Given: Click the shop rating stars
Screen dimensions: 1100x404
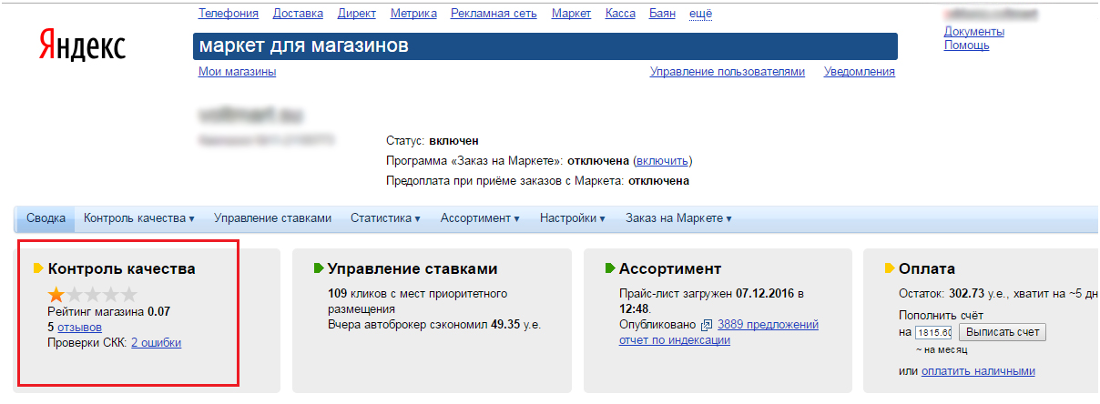Looking at the screenshot, I should pyautogui.click(x=92, y=294).
